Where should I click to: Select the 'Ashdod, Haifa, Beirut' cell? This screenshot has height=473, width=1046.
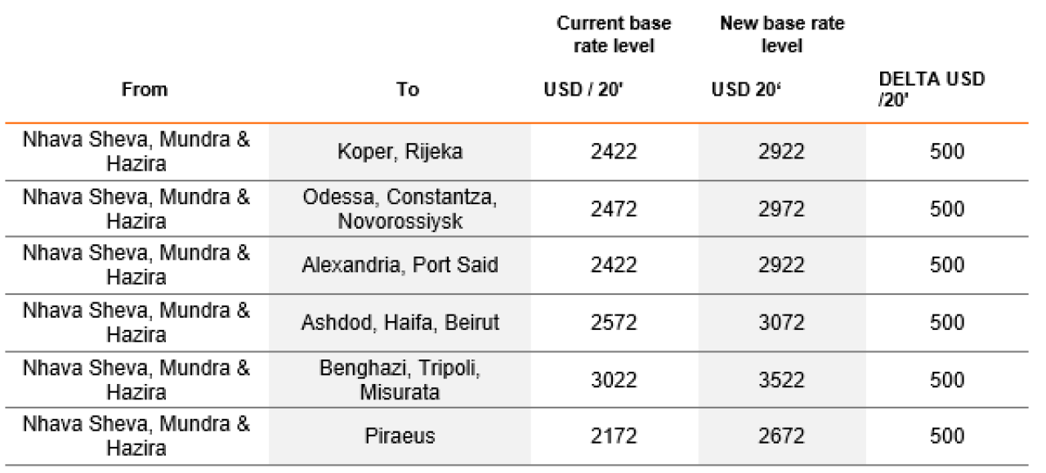(x=400, y=323)
